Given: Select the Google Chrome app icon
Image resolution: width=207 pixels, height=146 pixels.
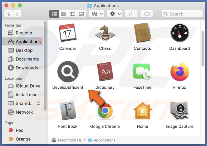Looking at the screenshot, I should (105, 111).
